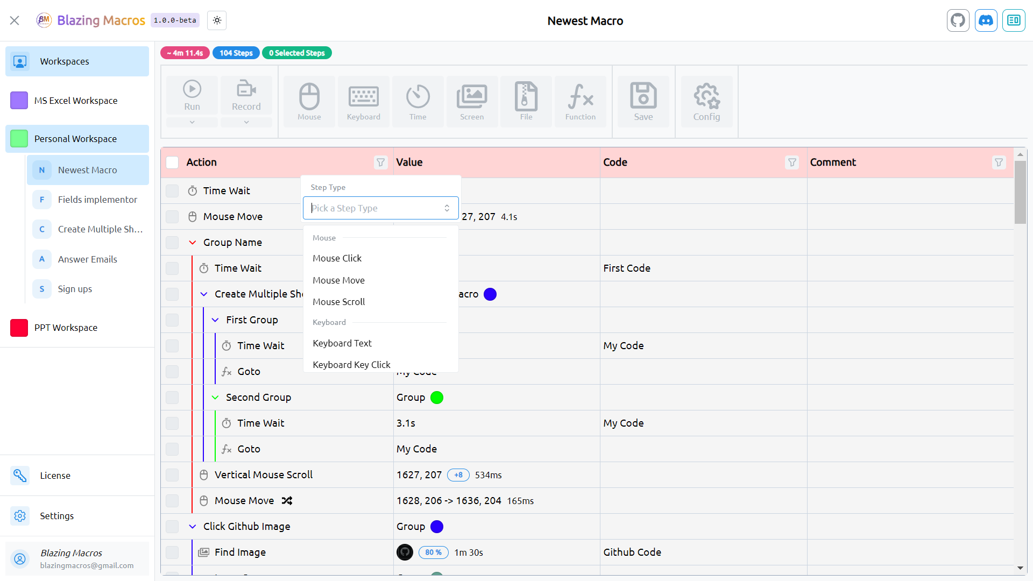
Task: Click the table vertical scrollbar thumb
Action: pyautogui.click(x=1020, y=192)
